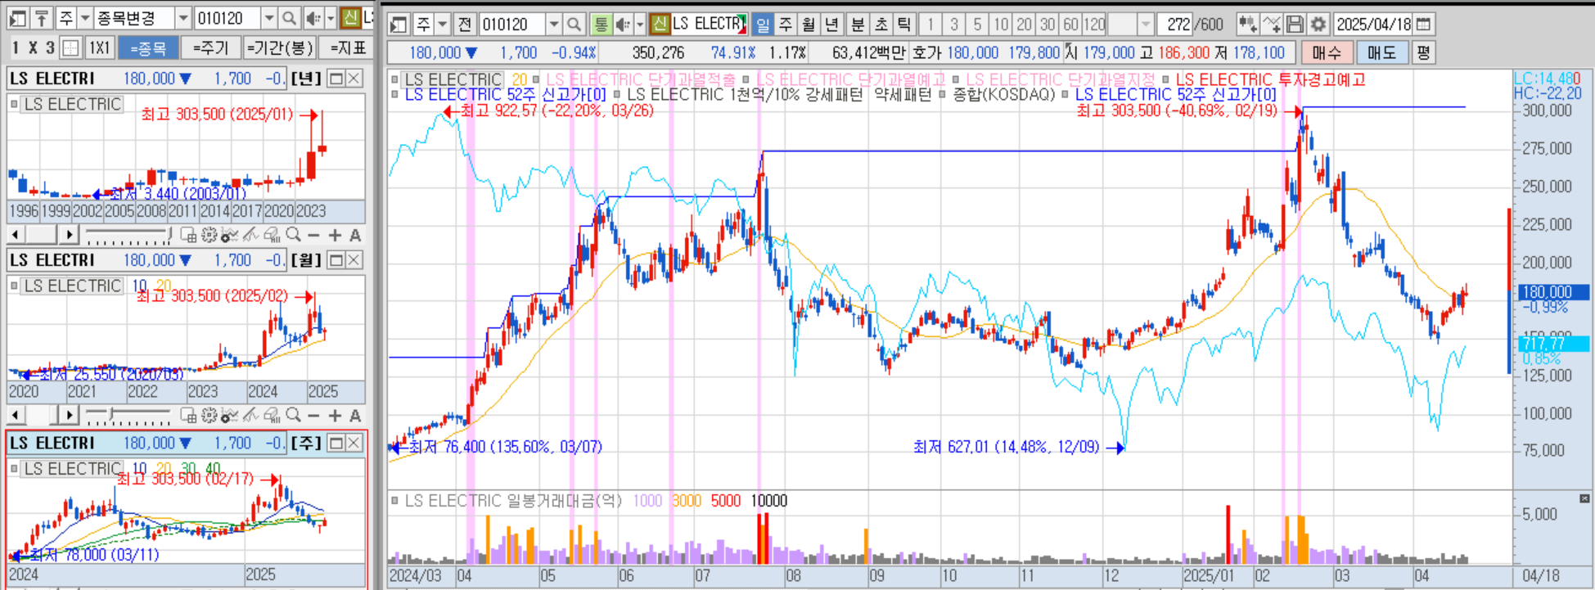Toggle the 신 button in left panel toolbar
Screen dimensions: 1595x590
tap(351, 18)
